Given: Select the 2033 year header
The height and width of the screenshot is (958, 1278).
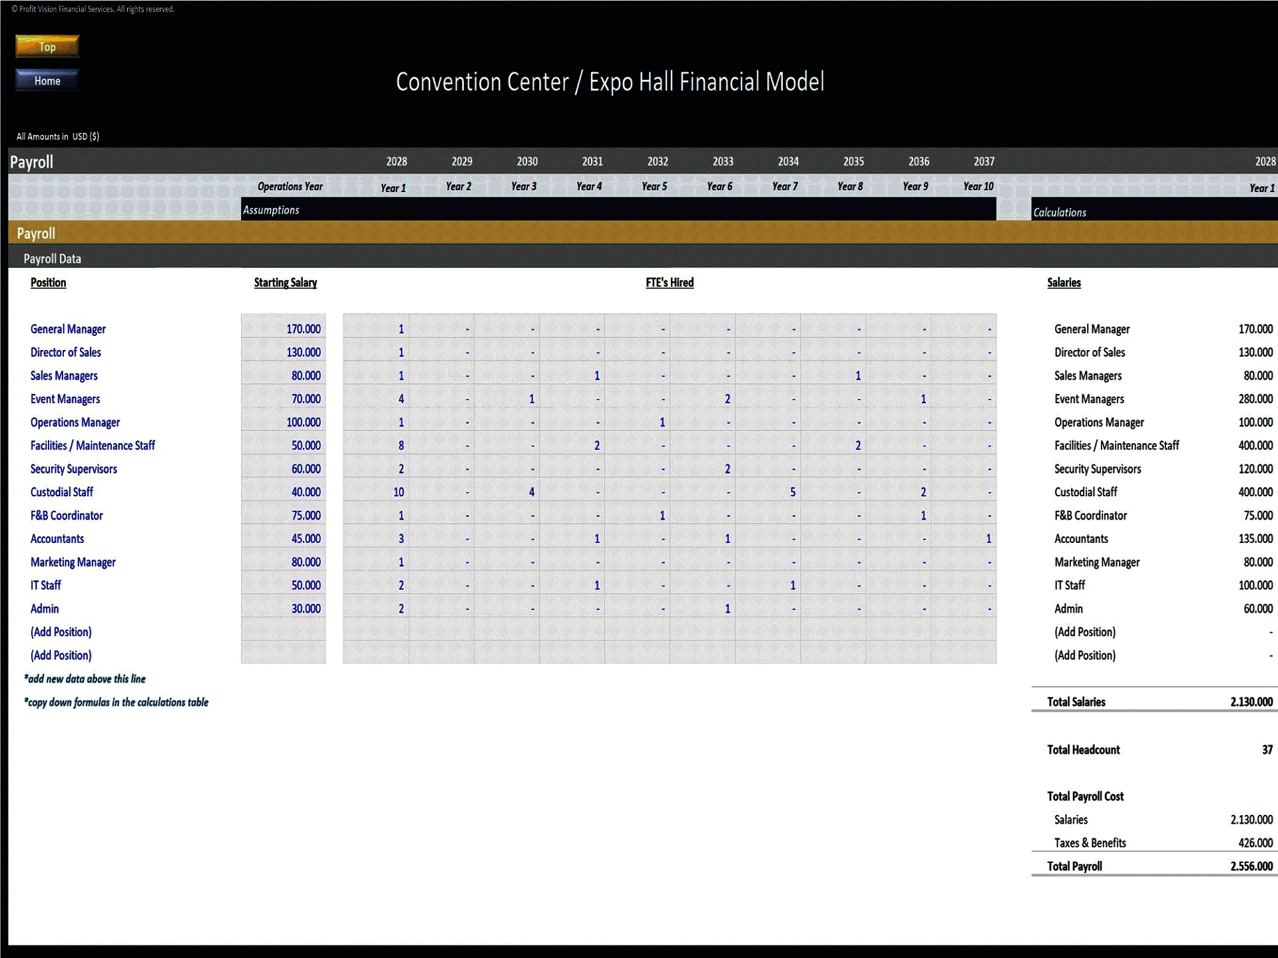Looking at the screenshot, I should click(x=723, y=161).
